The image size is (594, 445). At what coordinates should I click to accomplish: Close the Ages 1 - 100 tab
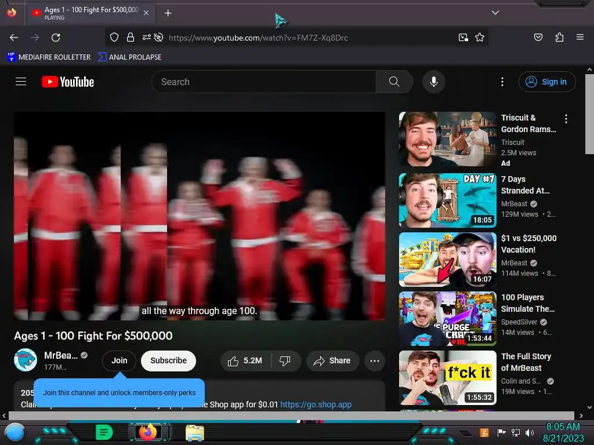coord(146,13)
